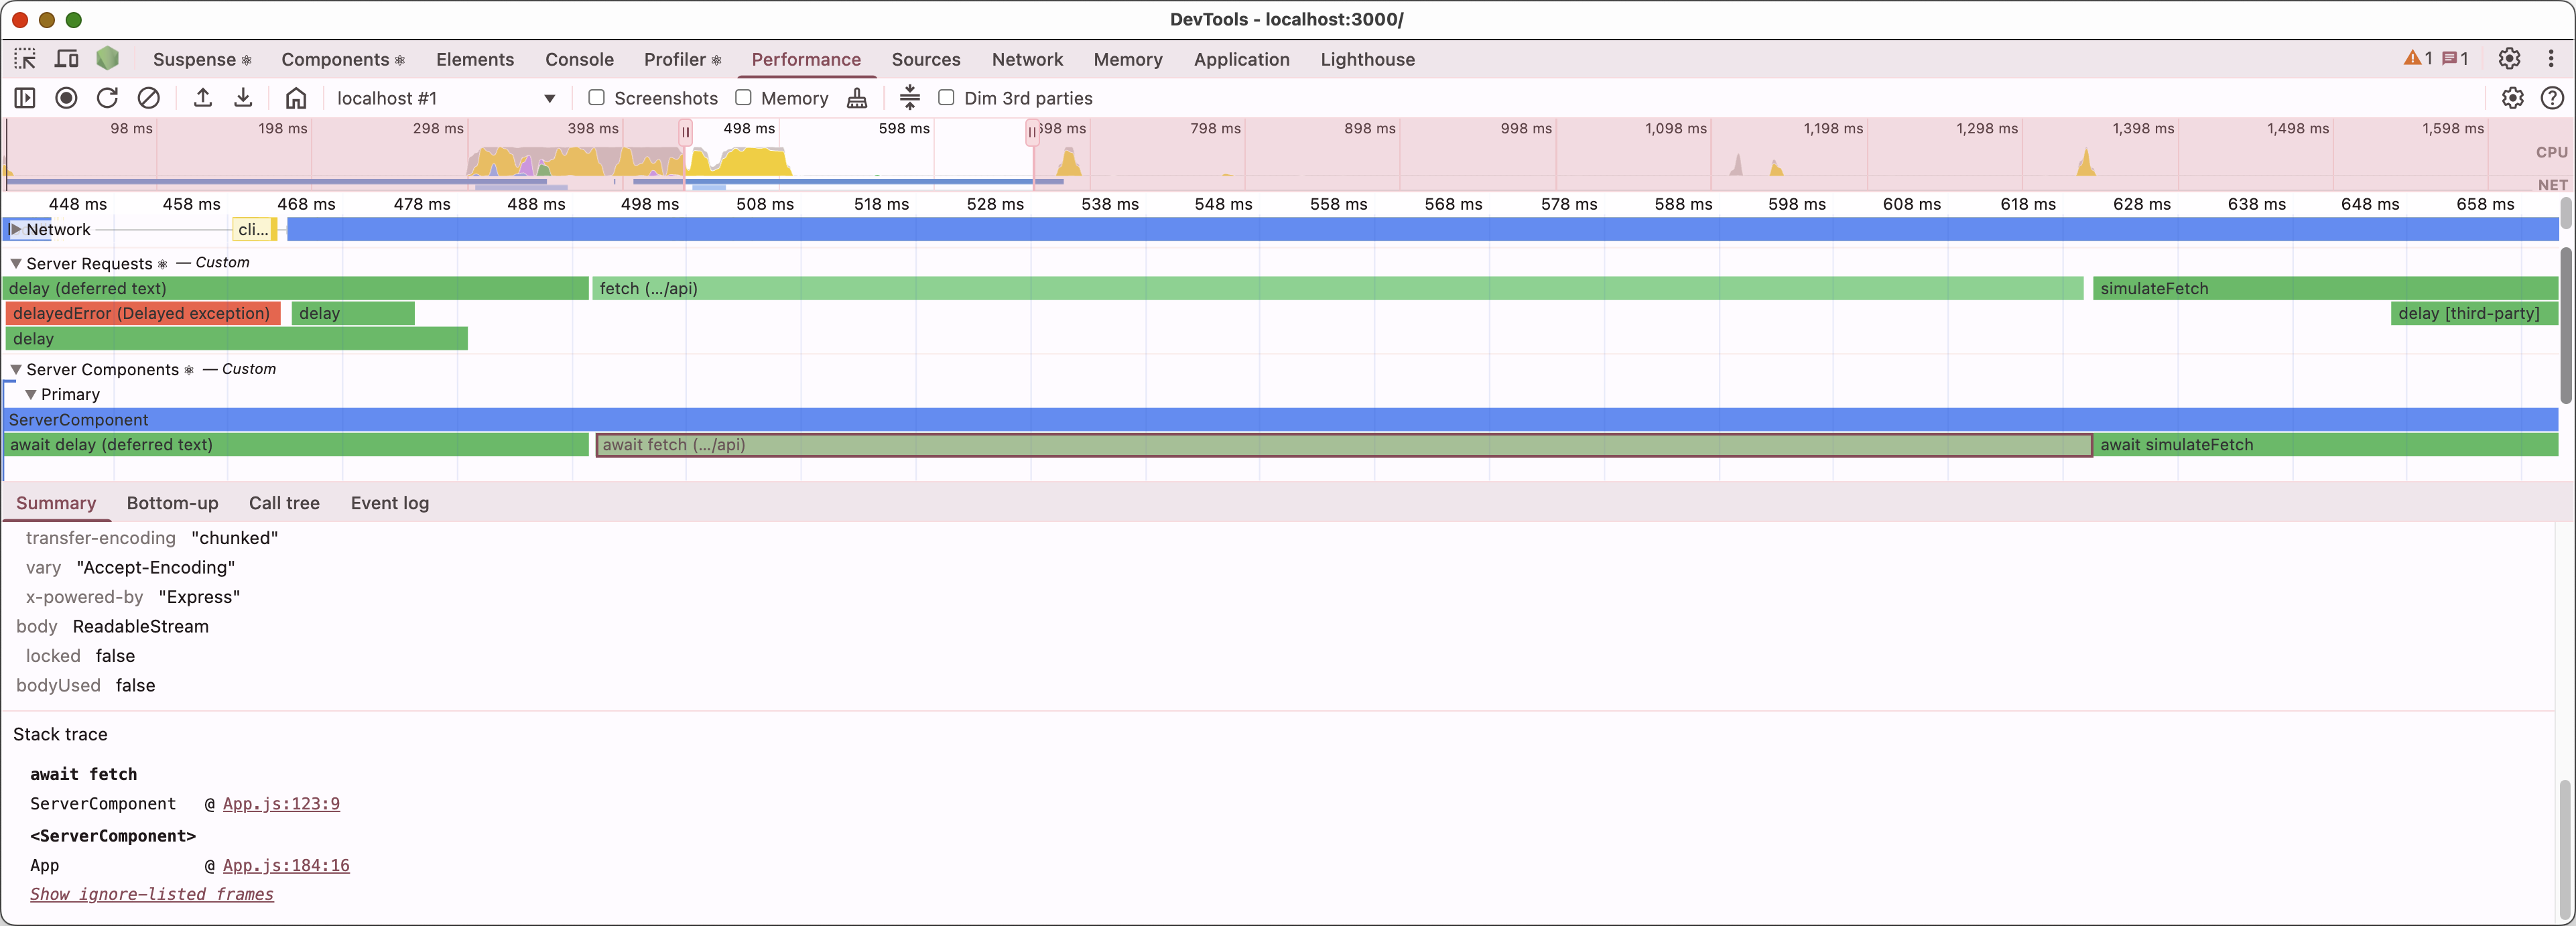The width and height of the screenshot is (2576, 926).
Task: Reload page and record new profile
Action: click(x=106, y=98)
